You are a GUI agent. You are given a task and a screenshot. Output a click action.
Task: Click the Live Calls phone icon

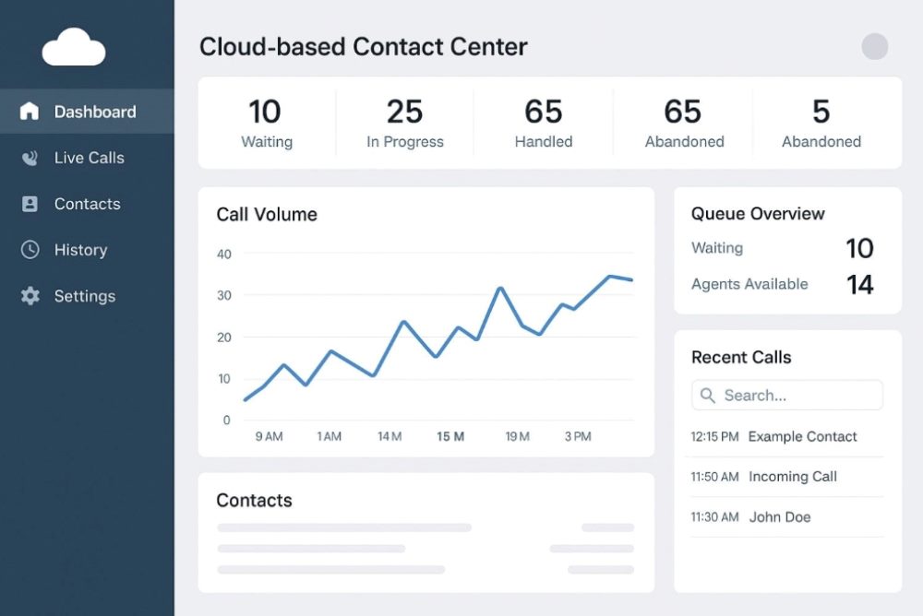30,158
